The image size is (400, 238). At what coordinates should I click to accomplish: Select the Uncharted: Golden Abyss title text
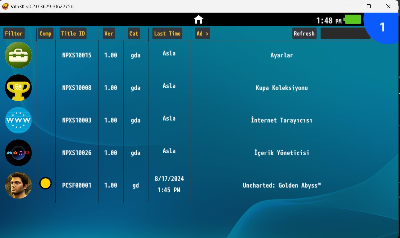[282, 185]
